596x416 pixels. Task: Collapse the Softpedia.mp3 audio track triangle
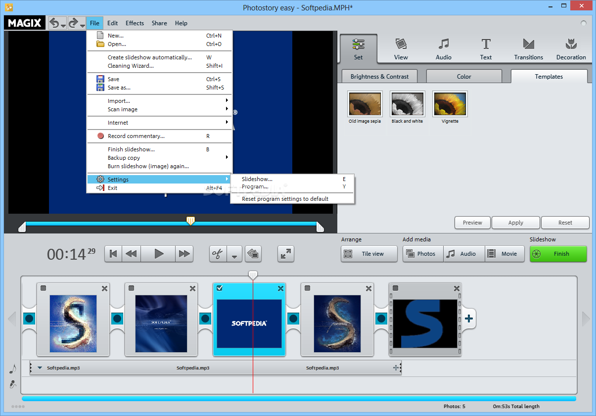tap(40, 368)
